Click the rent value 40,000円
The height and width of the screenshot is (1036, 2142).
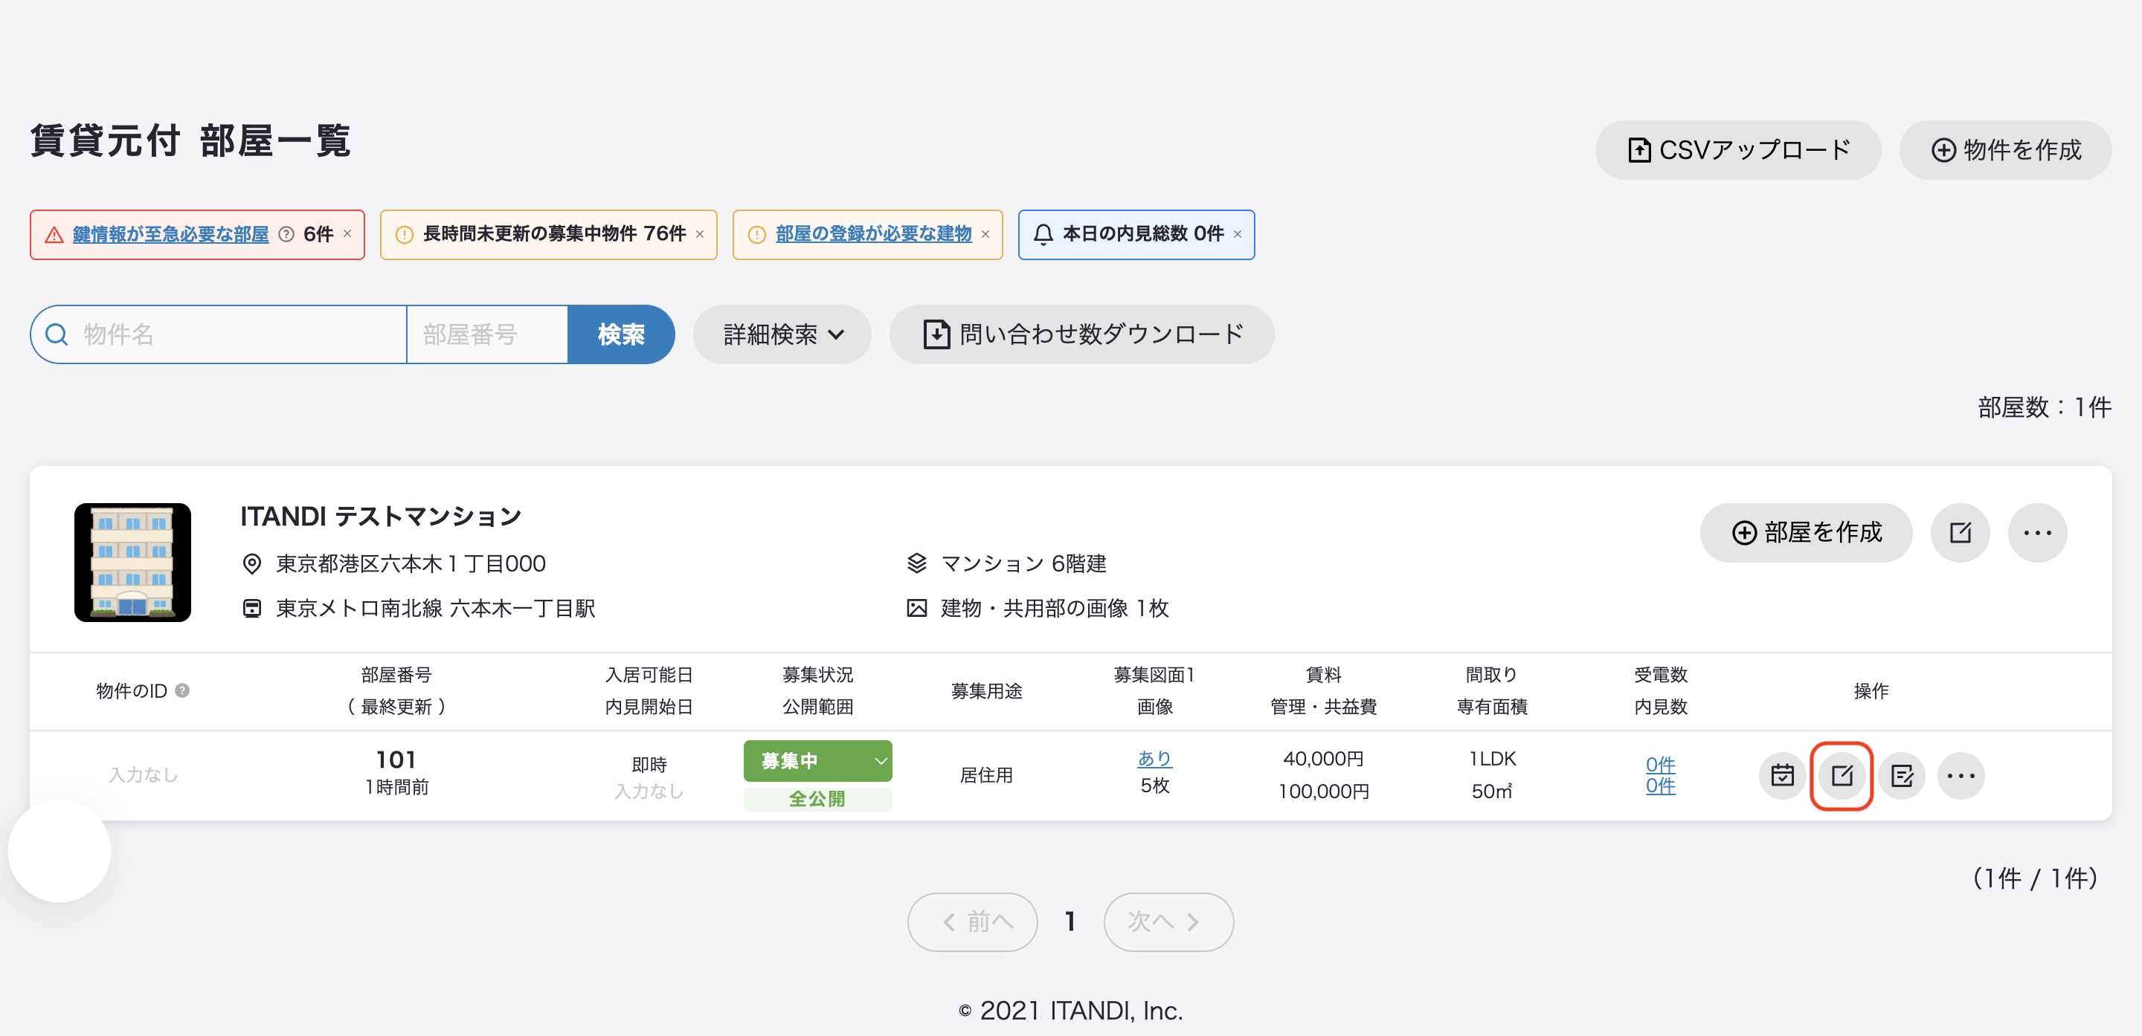pos(1323,759)
